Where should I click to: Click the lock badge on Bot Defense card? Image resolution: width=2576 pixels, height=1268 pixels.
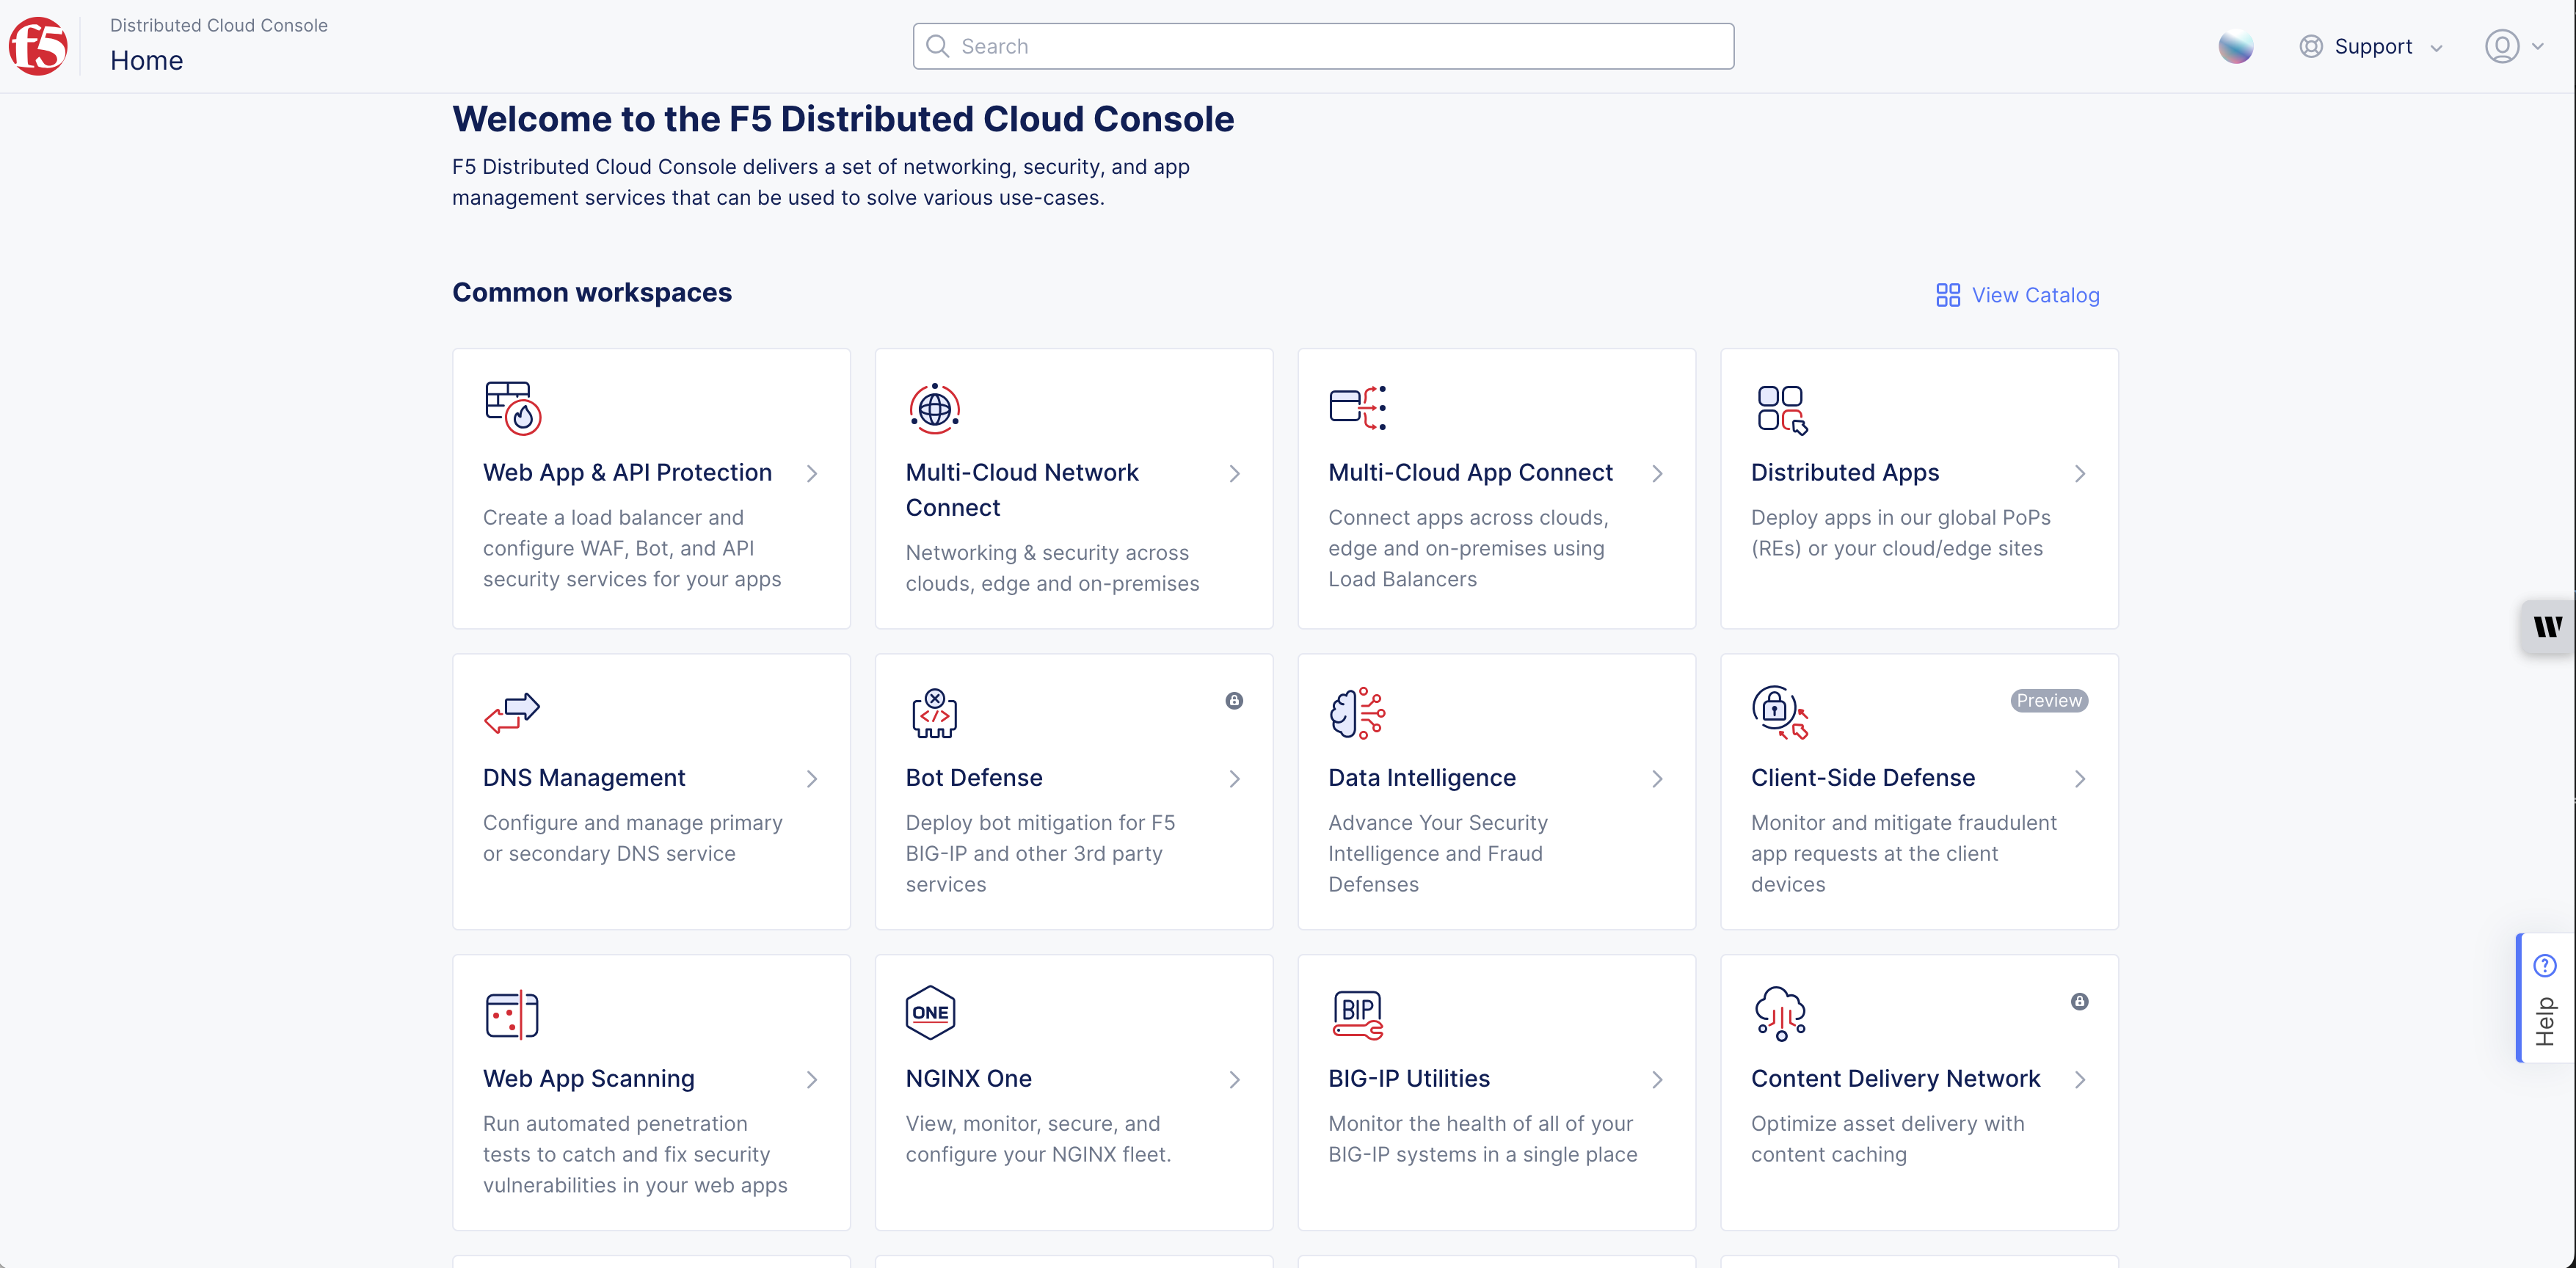pyautogui.click(x=1234, y=701)
